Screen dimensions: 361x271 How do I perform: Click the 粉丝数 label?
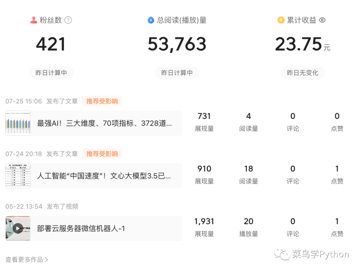[51, 20]
